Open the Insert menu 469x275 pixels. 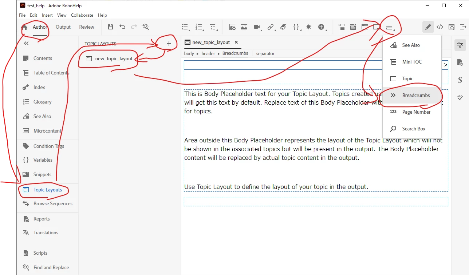pos(47,15)
